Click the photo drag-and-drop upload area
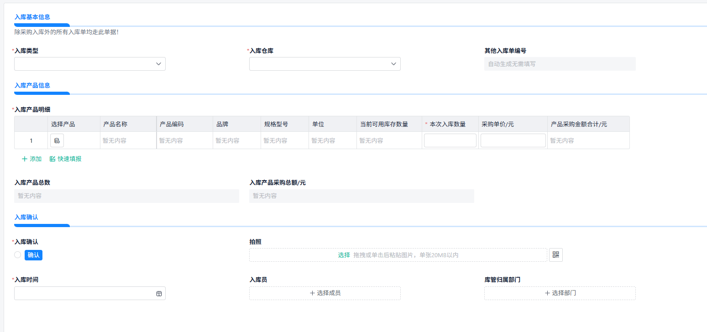 397,255
